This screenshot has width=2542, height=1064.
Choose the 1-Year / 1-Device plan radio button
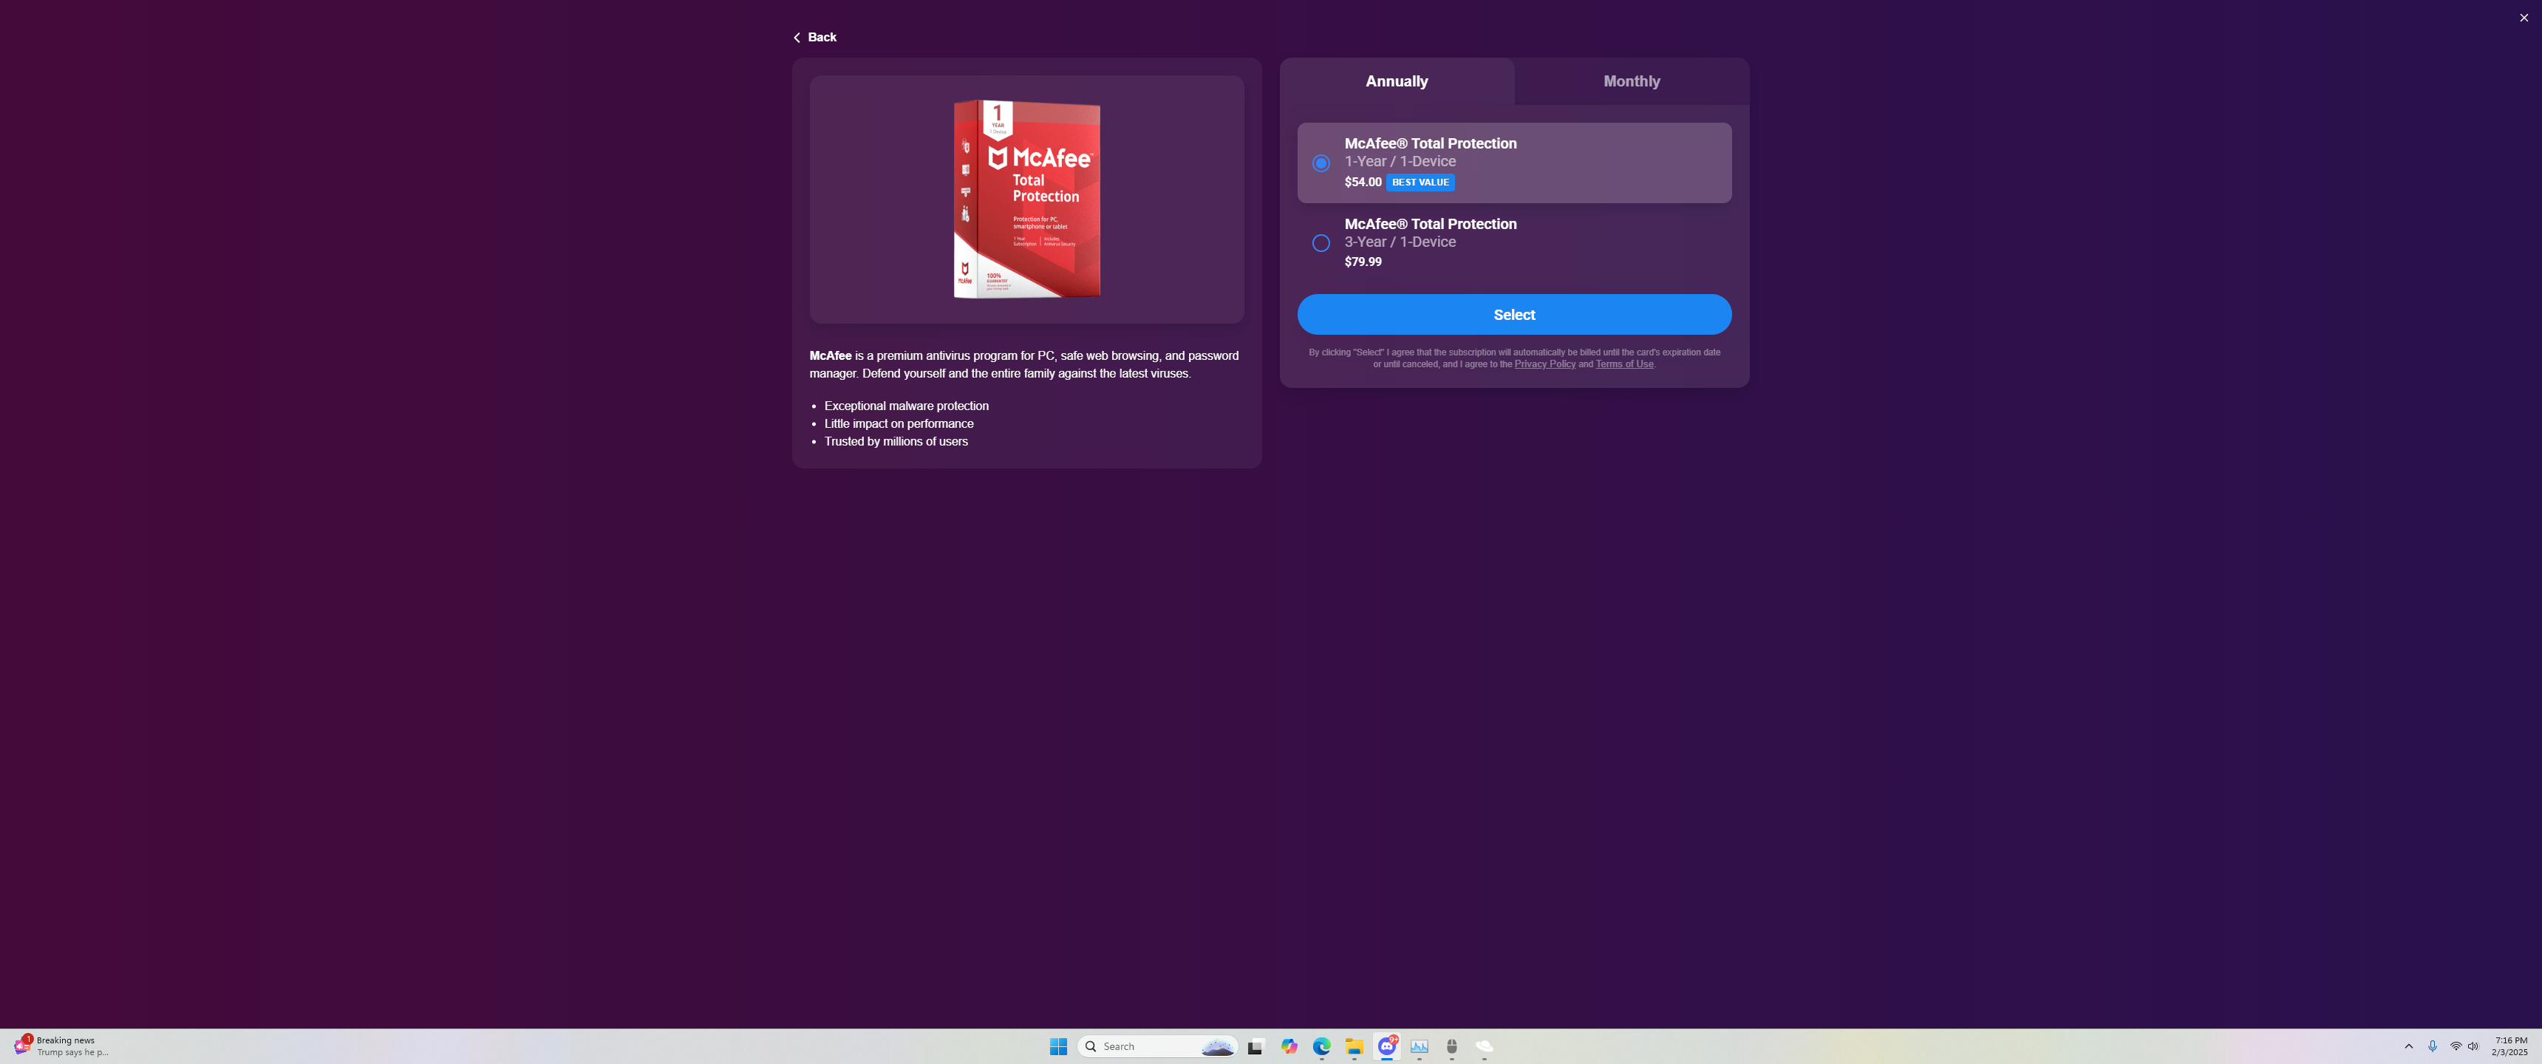point(1321,163)
